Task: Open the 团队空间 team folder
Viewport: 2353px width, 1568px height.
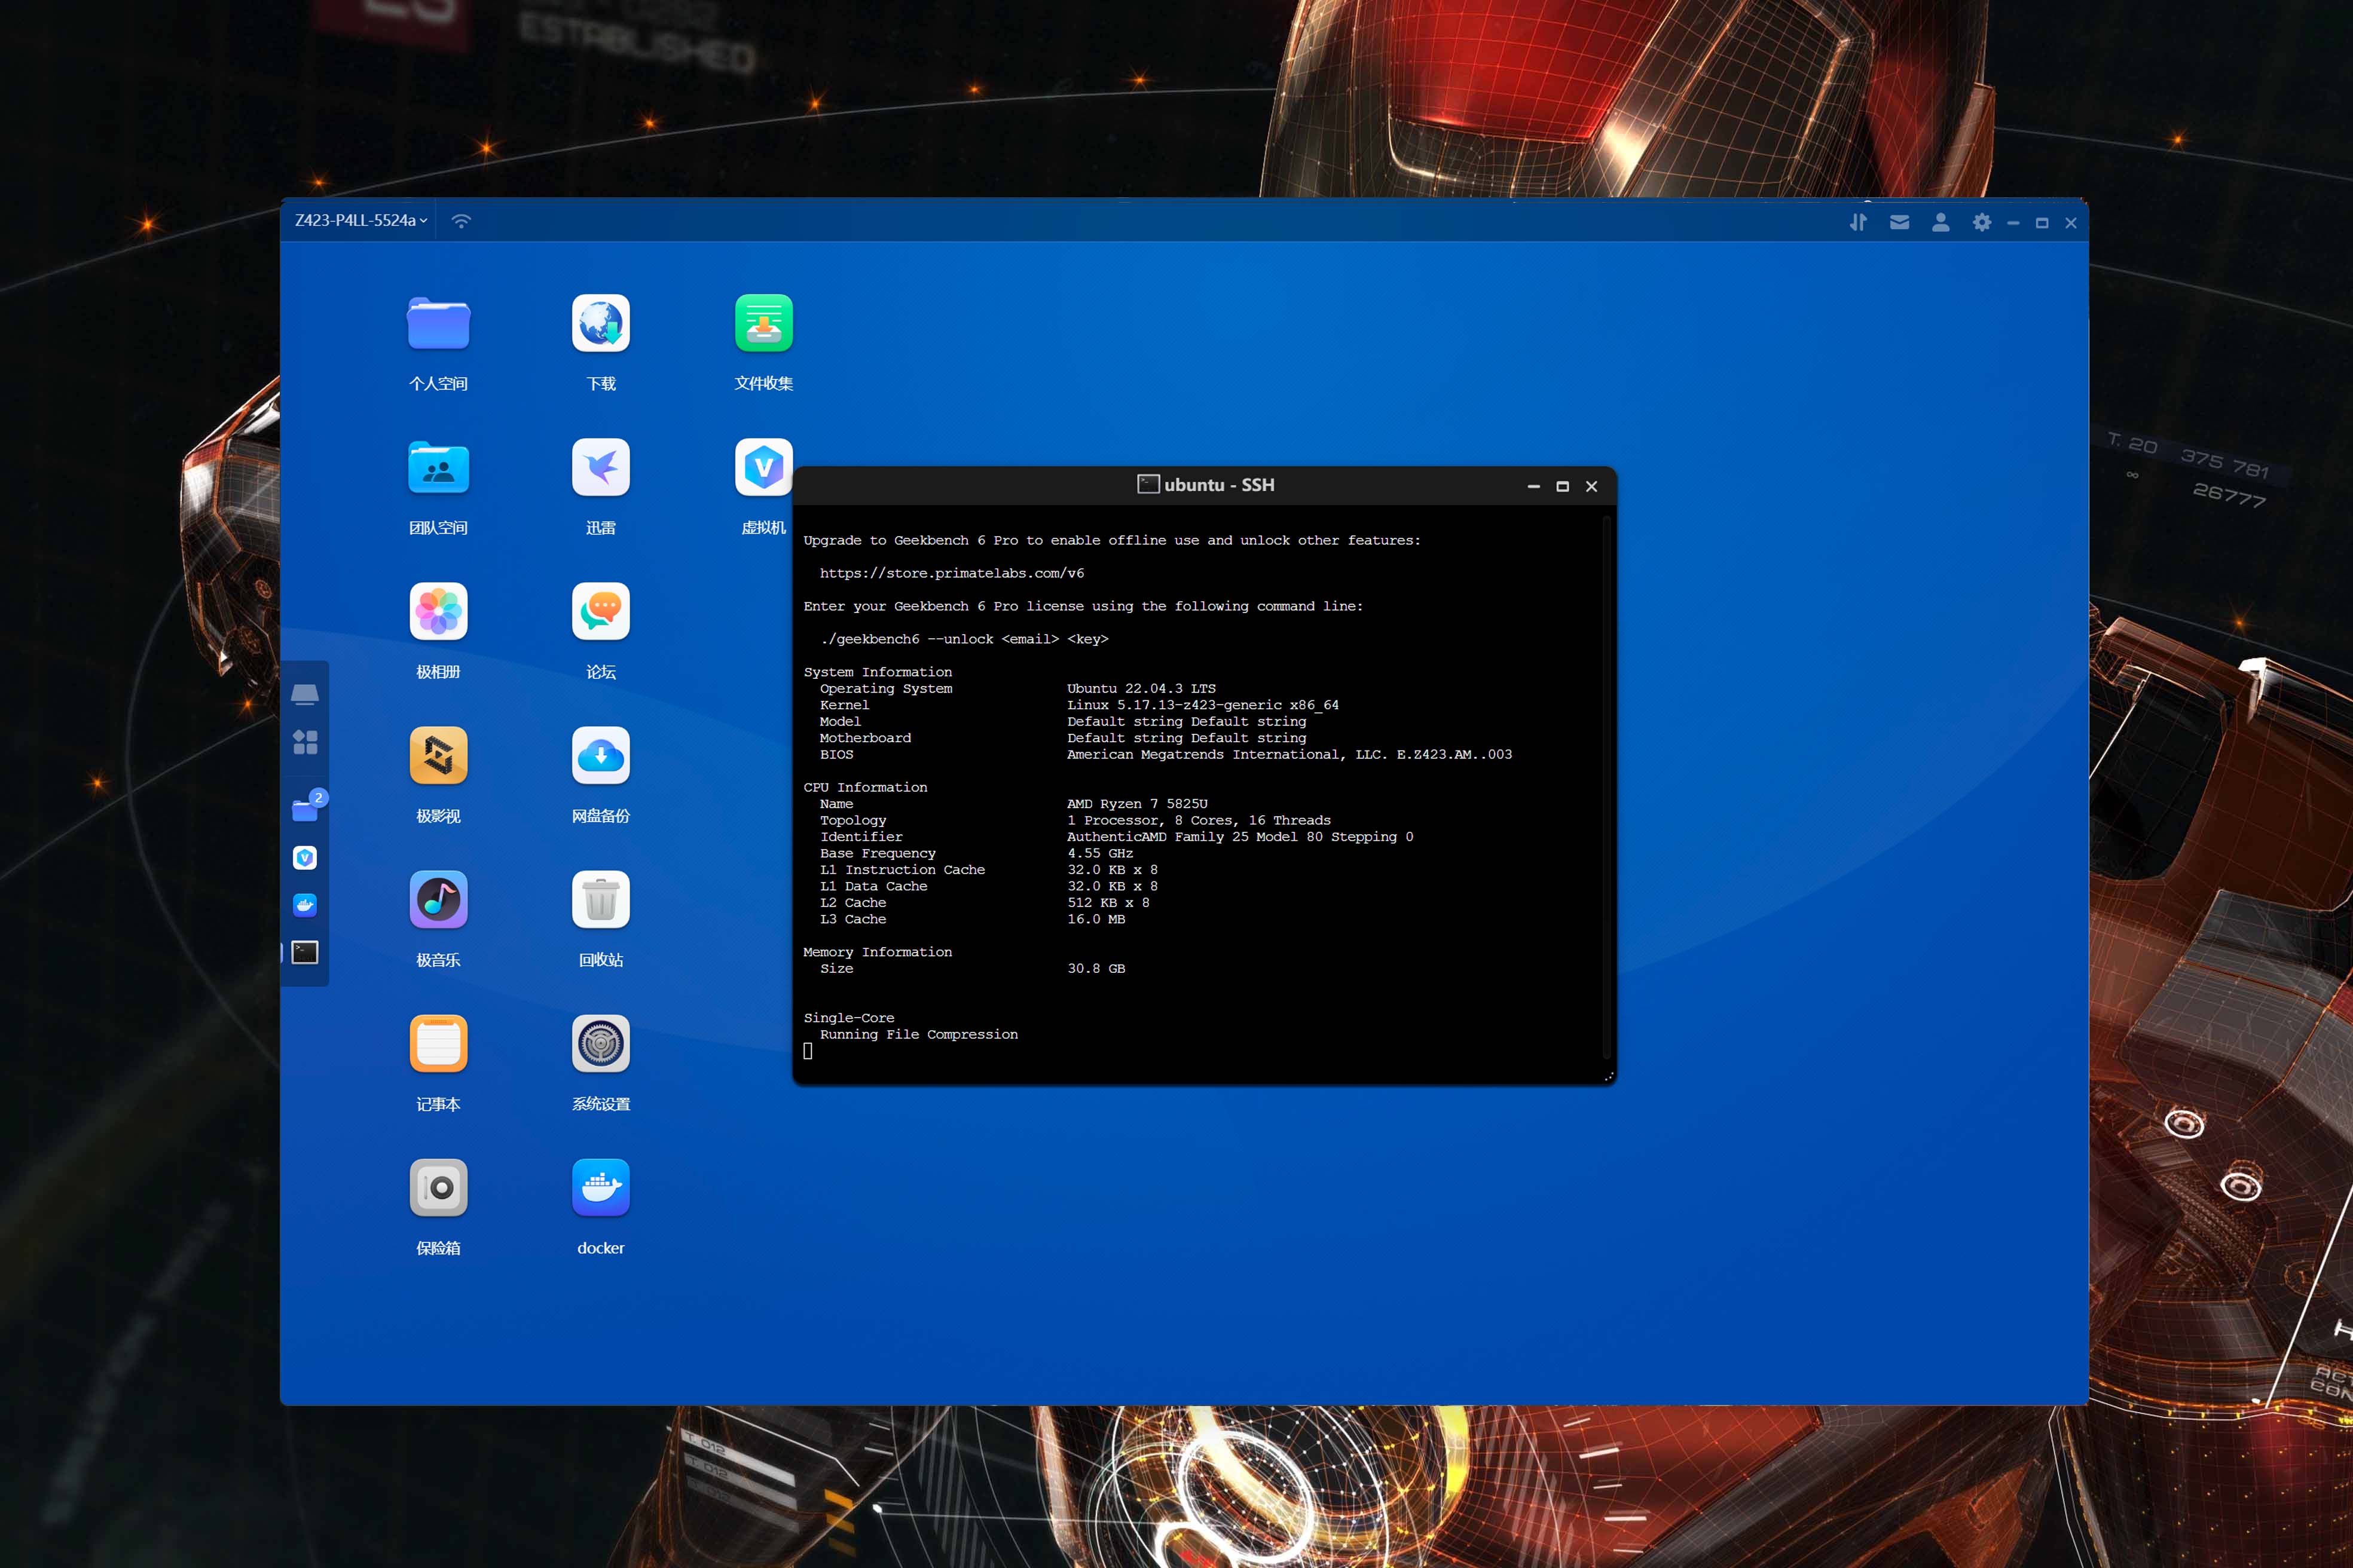Action: pyautogui.click(x=438, y=467)
